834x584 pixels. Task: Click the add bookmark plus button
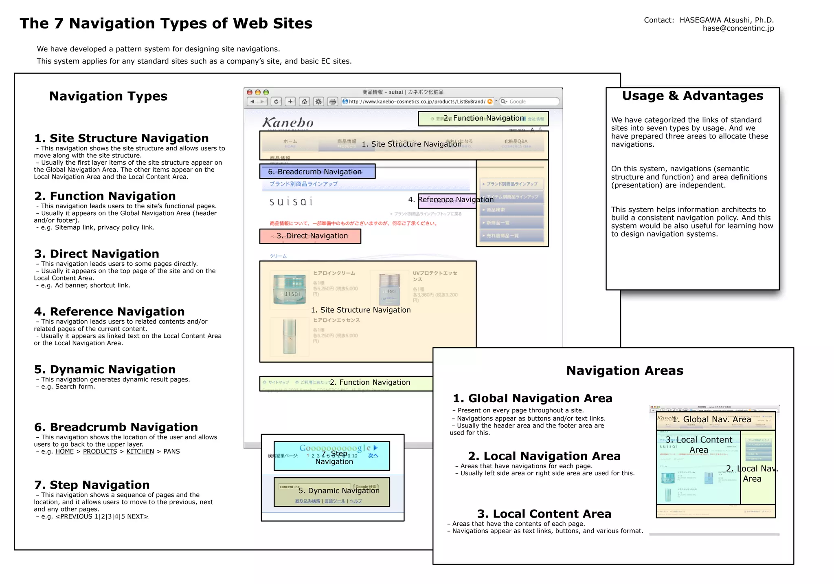pyautogui.click(x=290, y=101)
